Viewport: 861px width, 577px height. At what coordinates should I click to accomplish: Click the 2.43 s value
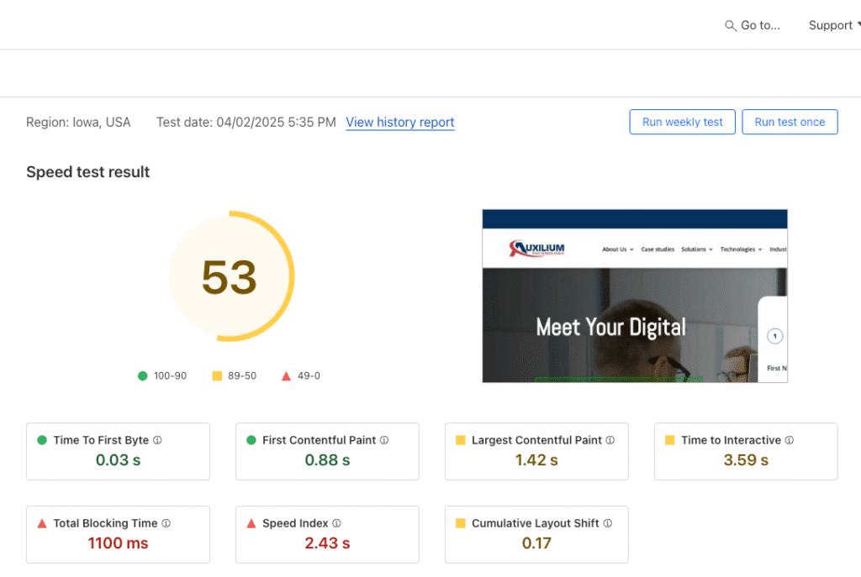[x=327, y=543]
